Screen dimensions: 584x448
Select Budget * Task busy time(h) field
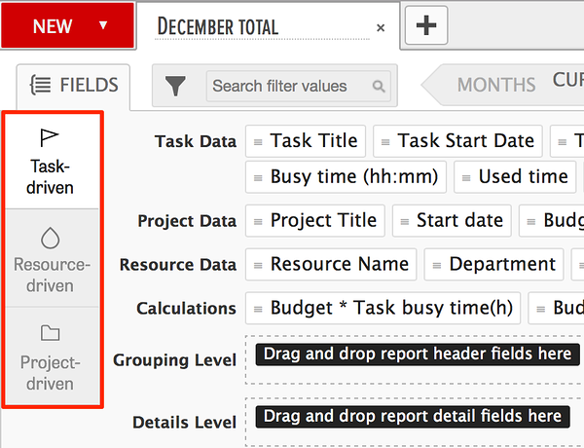click(x=383, y=308)
